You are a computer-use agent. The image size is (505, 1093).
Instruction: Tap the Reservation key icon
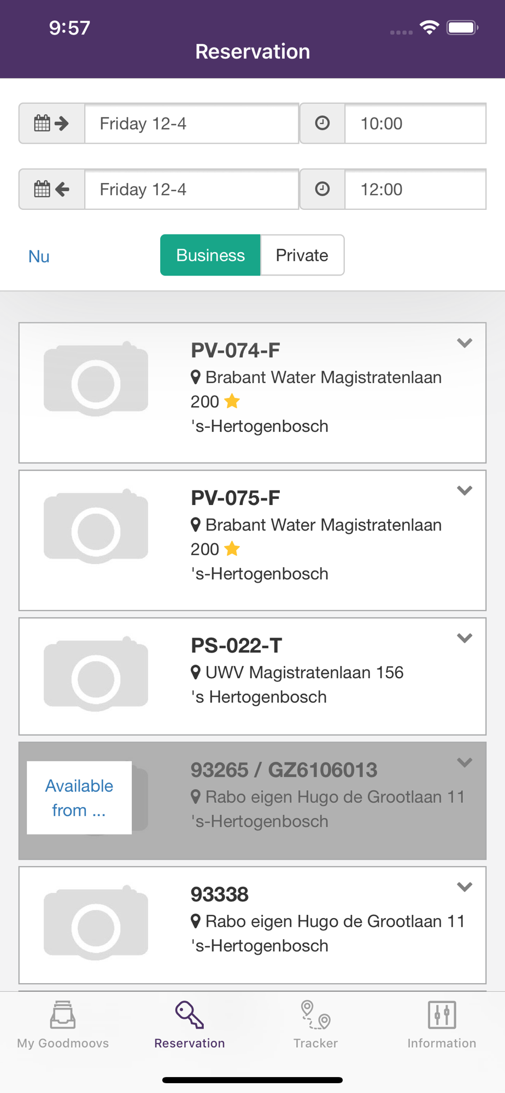(x=189, y=1015)
